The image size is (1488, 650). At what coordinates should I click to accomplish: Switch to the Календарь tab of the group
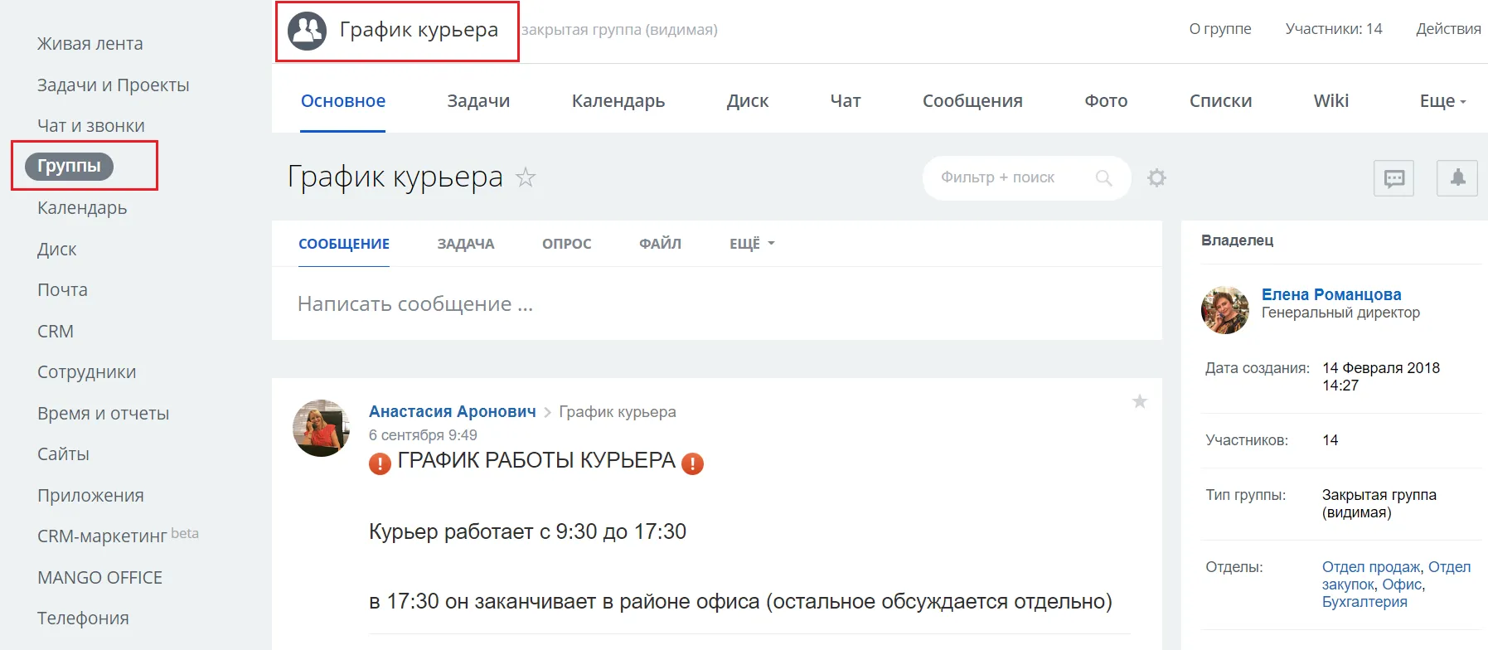click(x=618, y=100)
